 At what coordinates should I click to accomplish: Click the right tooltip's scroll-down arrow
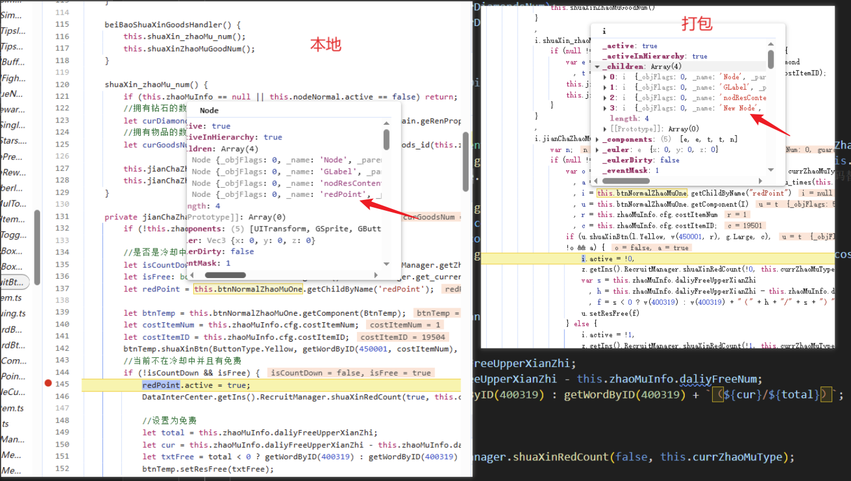pos(771,170)
